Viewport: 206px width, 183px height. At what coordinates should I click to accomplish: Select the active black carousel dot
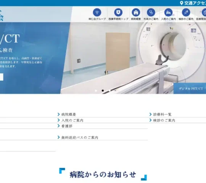pyautogui.click(x=103, y=91)
